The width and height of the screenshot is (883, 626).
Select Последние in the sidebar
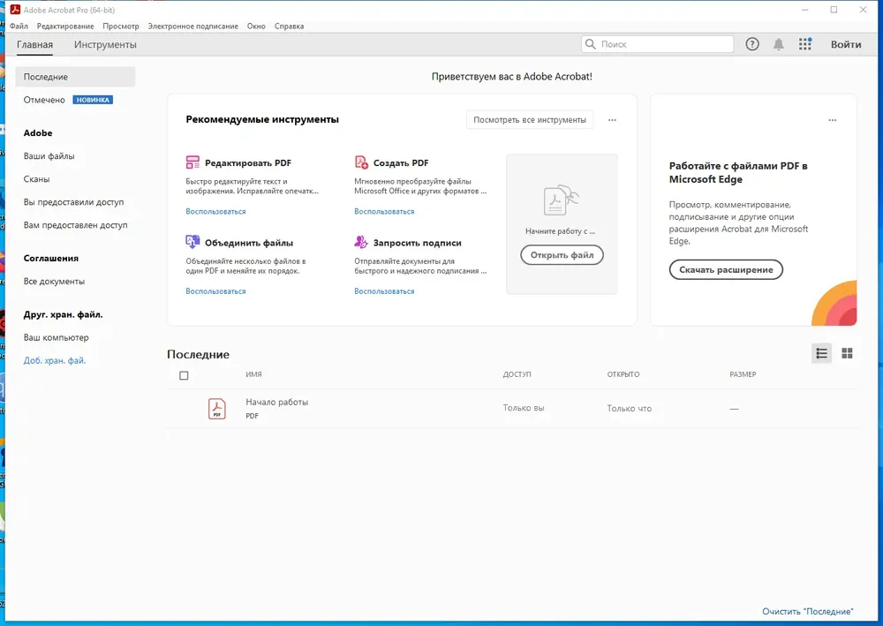coord(75,77)
